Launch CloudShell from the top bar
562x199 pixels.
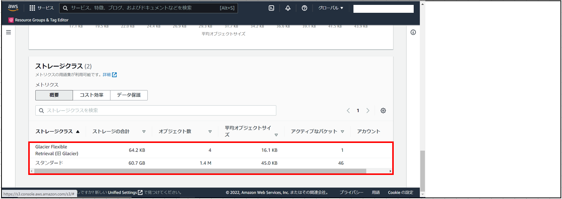(271, 8)
